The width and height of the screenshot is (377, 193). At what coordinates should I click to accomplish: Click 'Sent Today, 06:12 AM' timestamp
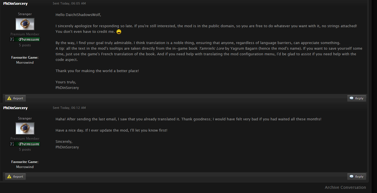pyautogui.click(x=69, y=108)
